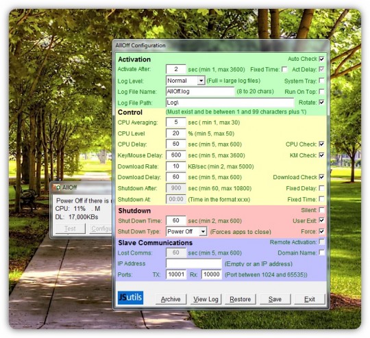Open the Shut Down Type dropdown
This screenshot has height=338, width=370.
pyautogui.click(x=203, y=231)
